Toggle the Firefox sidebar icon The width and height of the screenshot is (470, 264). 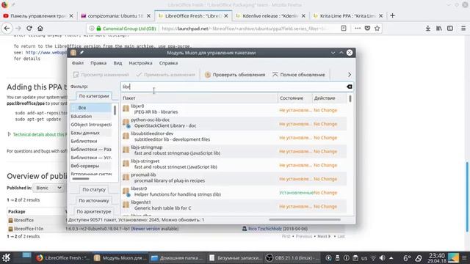point(450,28)
